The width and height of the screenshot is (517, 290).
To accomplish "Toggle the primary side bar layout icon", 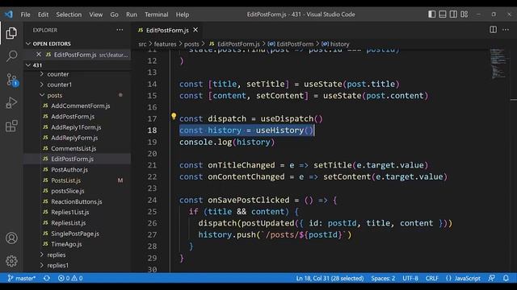I will 431,14.
